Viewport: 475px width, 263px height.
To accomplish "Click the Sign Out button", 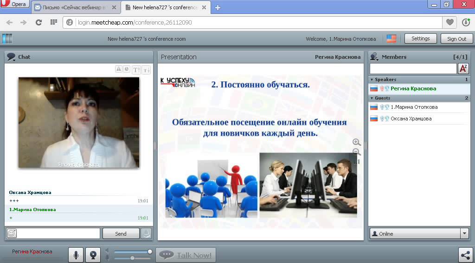I will pyautogui.click(x=456, y=39).
